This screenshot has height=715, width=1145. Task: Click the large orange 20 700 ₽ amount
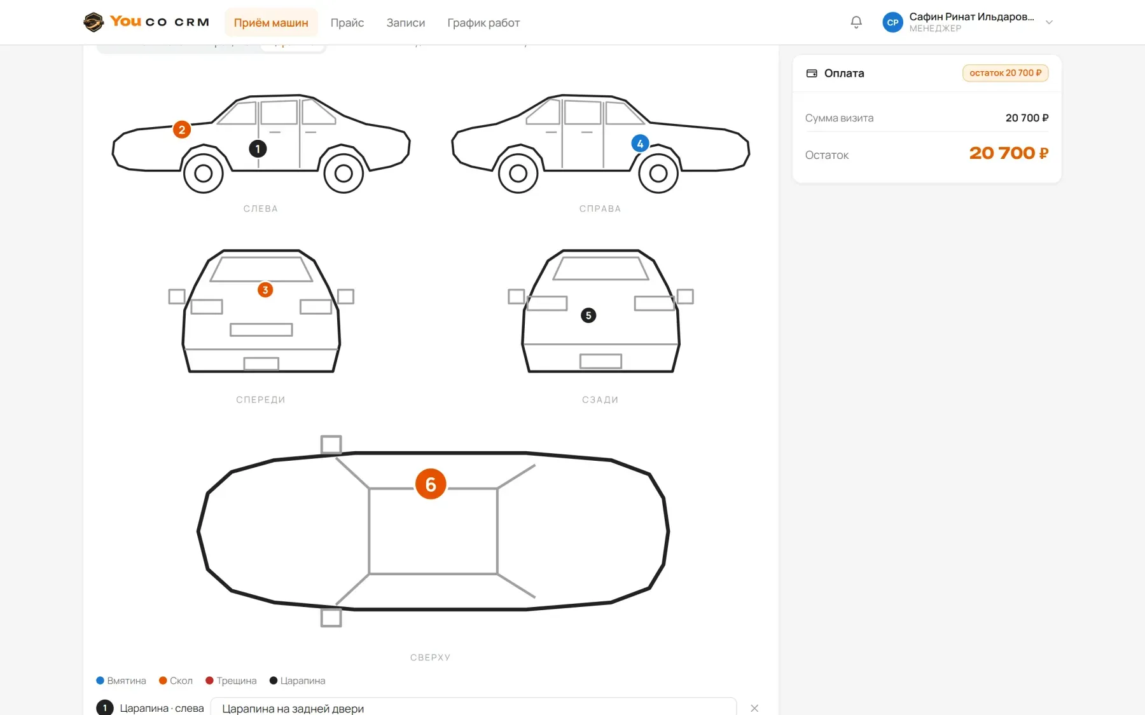coord(1009,153)
